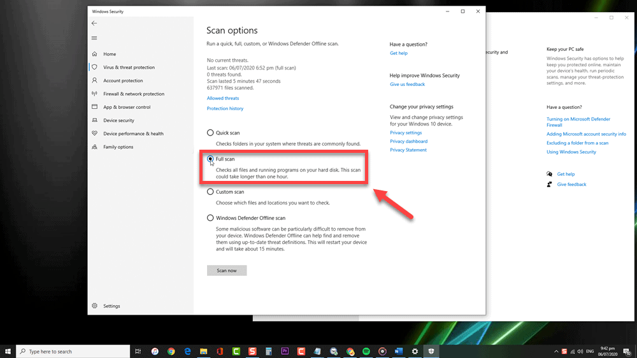
Task: Toggle the hamburger navigation menu
Action: point(94,38)
